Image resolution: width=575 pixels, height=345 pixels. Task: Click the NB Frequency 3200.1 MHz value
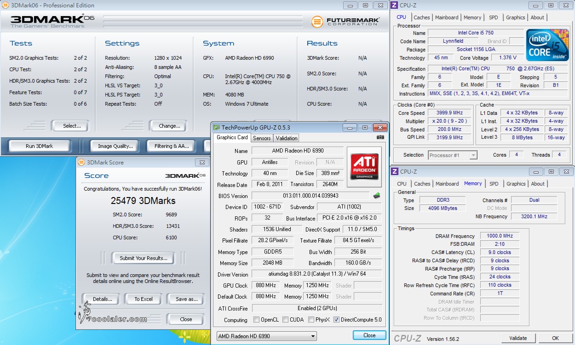pos(534,216)
